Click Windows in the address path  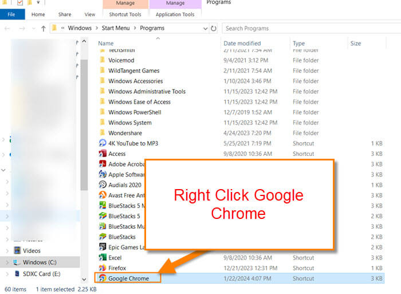(80, 28)
